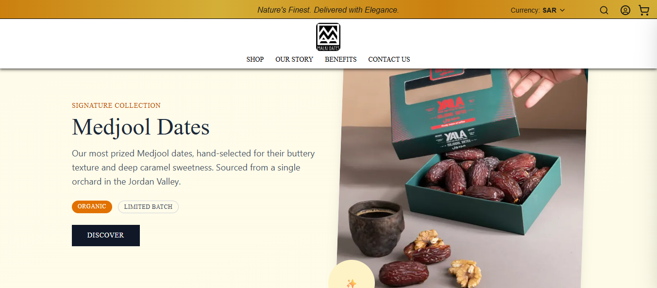Expand the chevron arrow beside SAR
Image resolution: width=657 pixels, height=288 pixels.
click(562, 10)
